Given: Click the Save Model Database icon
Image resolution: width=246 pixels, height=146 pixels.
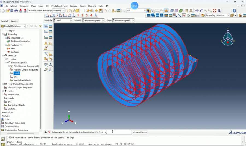Looking at the screenshot, I should point(12,11).
